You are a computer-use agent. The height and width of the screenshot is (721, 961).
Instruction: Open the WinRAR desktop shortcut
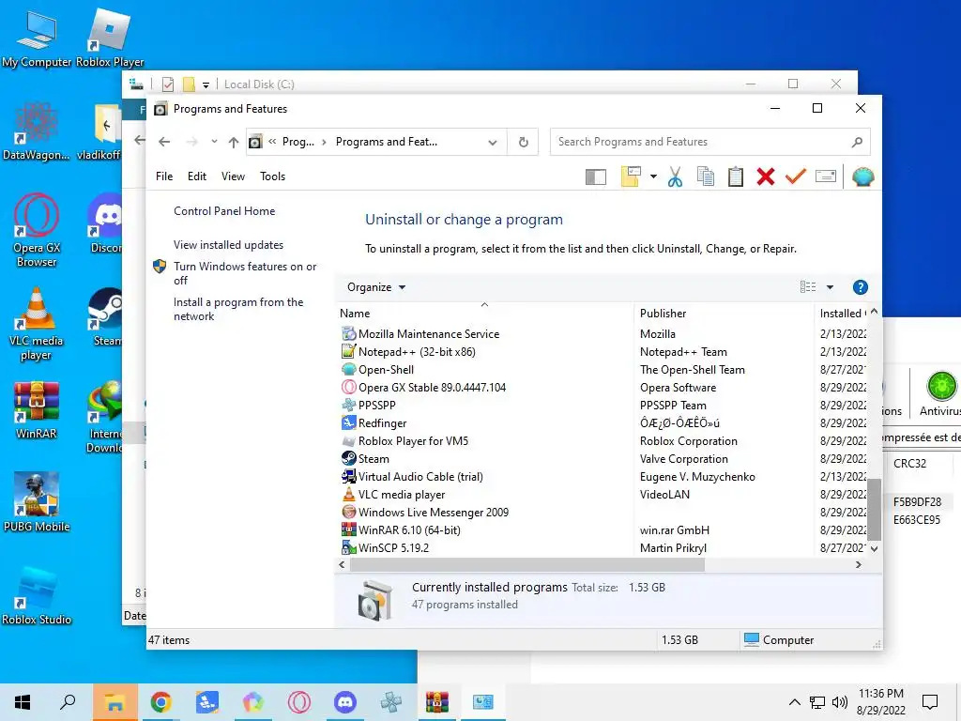(x=37, y=410)
